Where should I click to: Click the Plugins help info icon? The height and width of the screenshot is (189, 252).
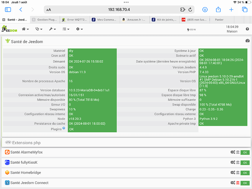[x=64, y=128]
